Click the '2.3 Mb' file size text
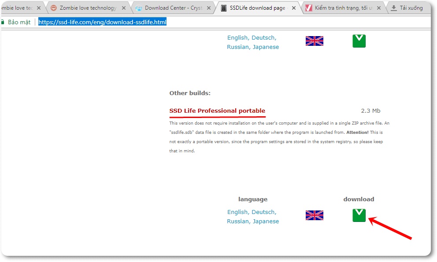This screenshot has height=262, width=437. point(370,111)
